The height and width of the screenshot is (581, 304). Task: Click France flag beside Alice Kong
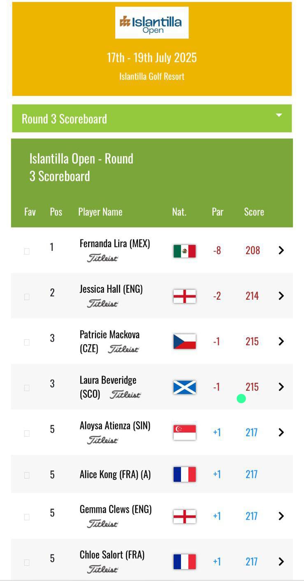click(184, 475)
